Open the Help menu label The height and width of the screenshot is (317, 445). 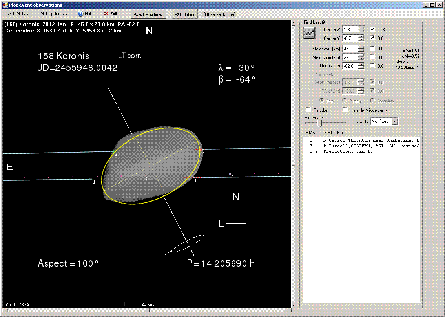pos(89,14)
